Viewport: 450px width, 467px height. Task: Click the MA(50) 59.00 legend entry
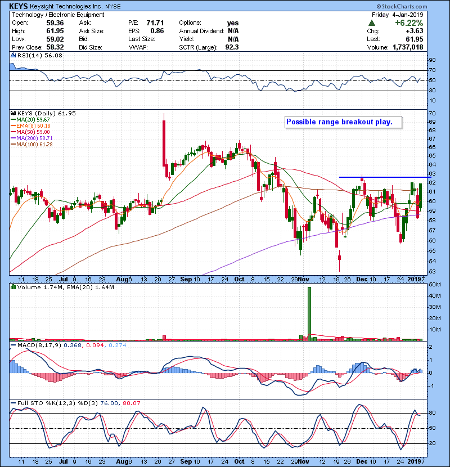coord(30,132)
